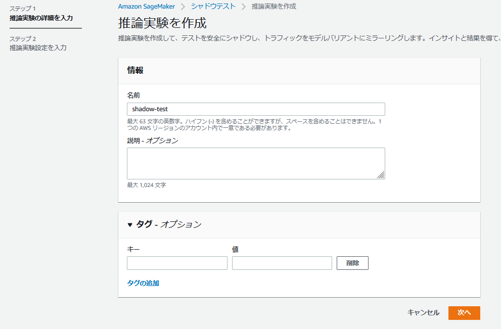Click the tag 値 input field
The height and width of the screenshot is (329, 501).
[282, 263]
